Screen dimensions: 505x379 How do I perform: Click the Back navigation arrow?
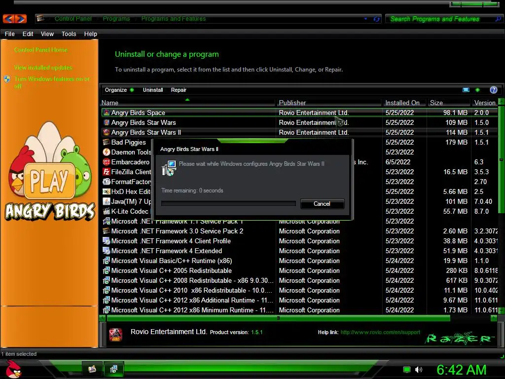click(9, 19)
